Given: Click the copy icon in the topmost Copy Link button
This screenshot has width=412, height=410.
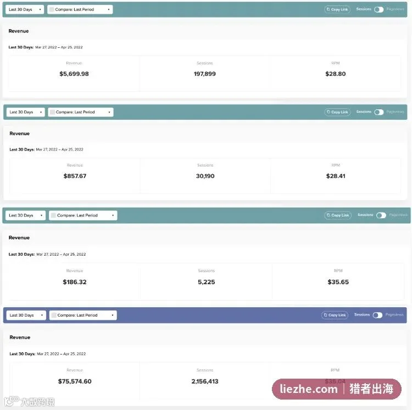Looking at the screenshot, I should coord(328,9).
